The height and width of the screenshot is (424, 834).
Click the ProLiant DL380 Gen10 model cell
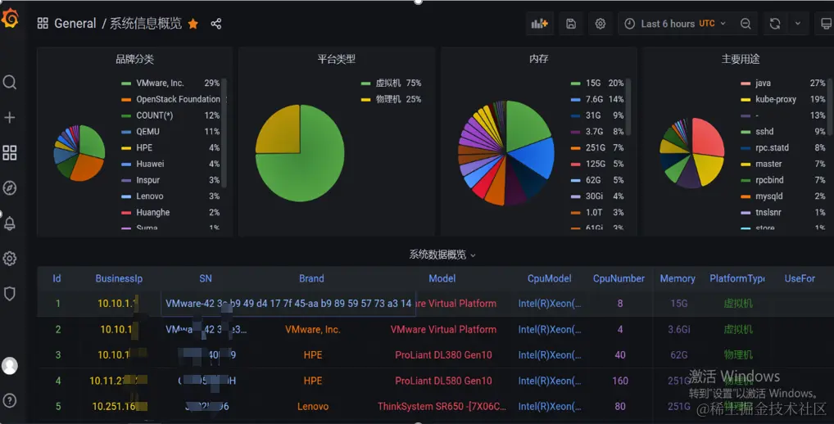443,355
